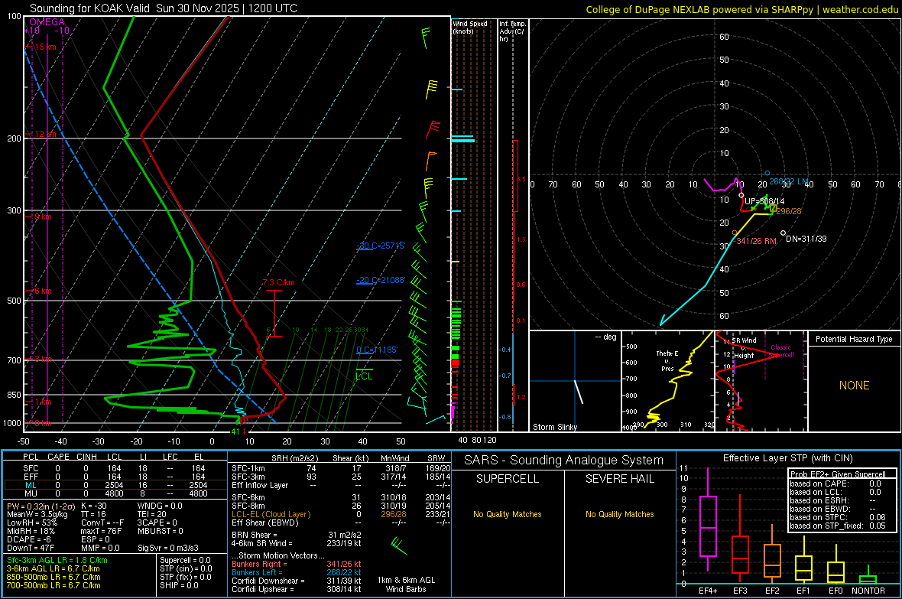The image size is (902, 599).
Task: Click the 'DownT = 47F' value
Action: point(31,548)
